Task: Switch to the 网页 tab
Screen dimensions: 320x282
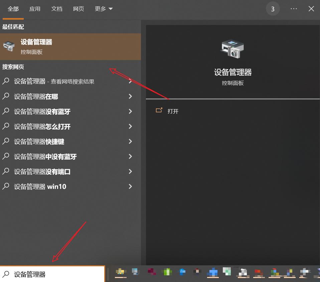Action: click(x=78, y=9)
